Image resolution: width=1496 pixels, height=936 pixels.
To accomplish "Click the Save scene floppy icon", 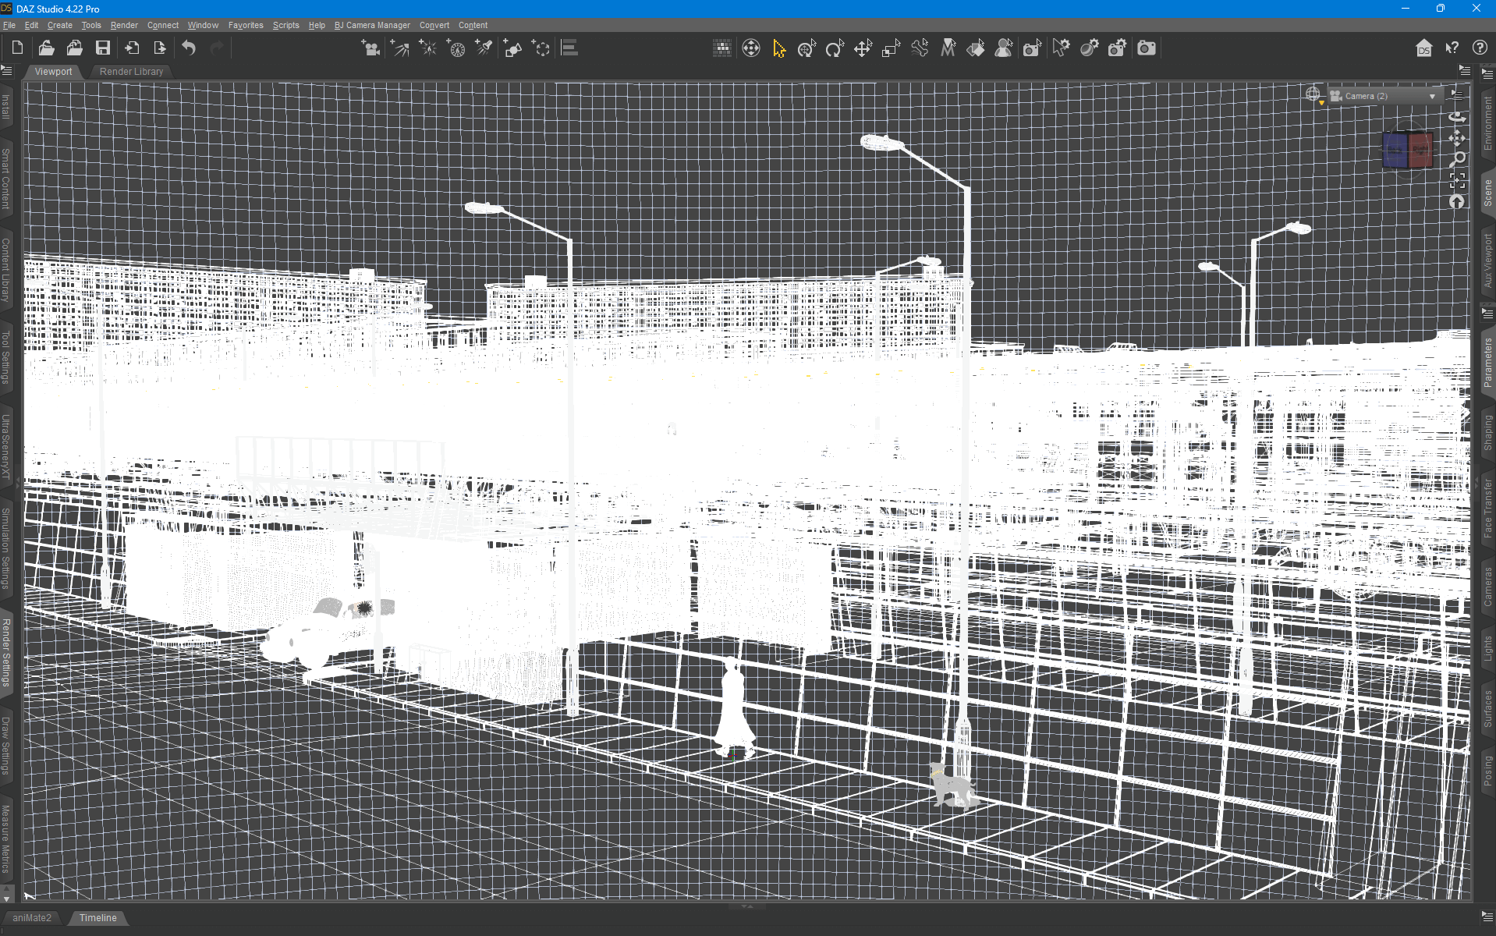I will pos(103,48).
